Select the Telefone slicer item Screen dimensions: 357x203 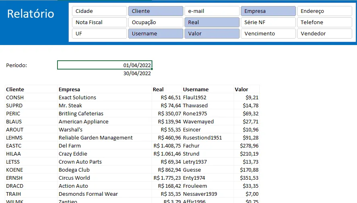(x=324, y=22)
